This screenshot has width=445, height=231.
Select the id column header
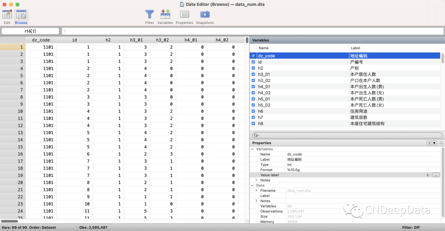point(75,40)
